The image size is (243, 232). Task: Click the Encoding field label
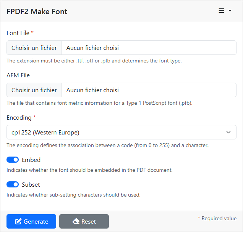pyautogui.click(x=19, y=118)
